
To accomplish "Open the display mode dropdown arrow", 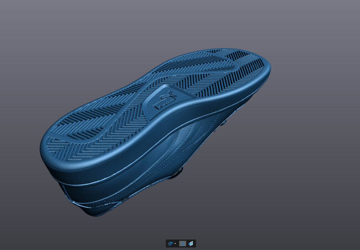I will [x=175, y=244].
